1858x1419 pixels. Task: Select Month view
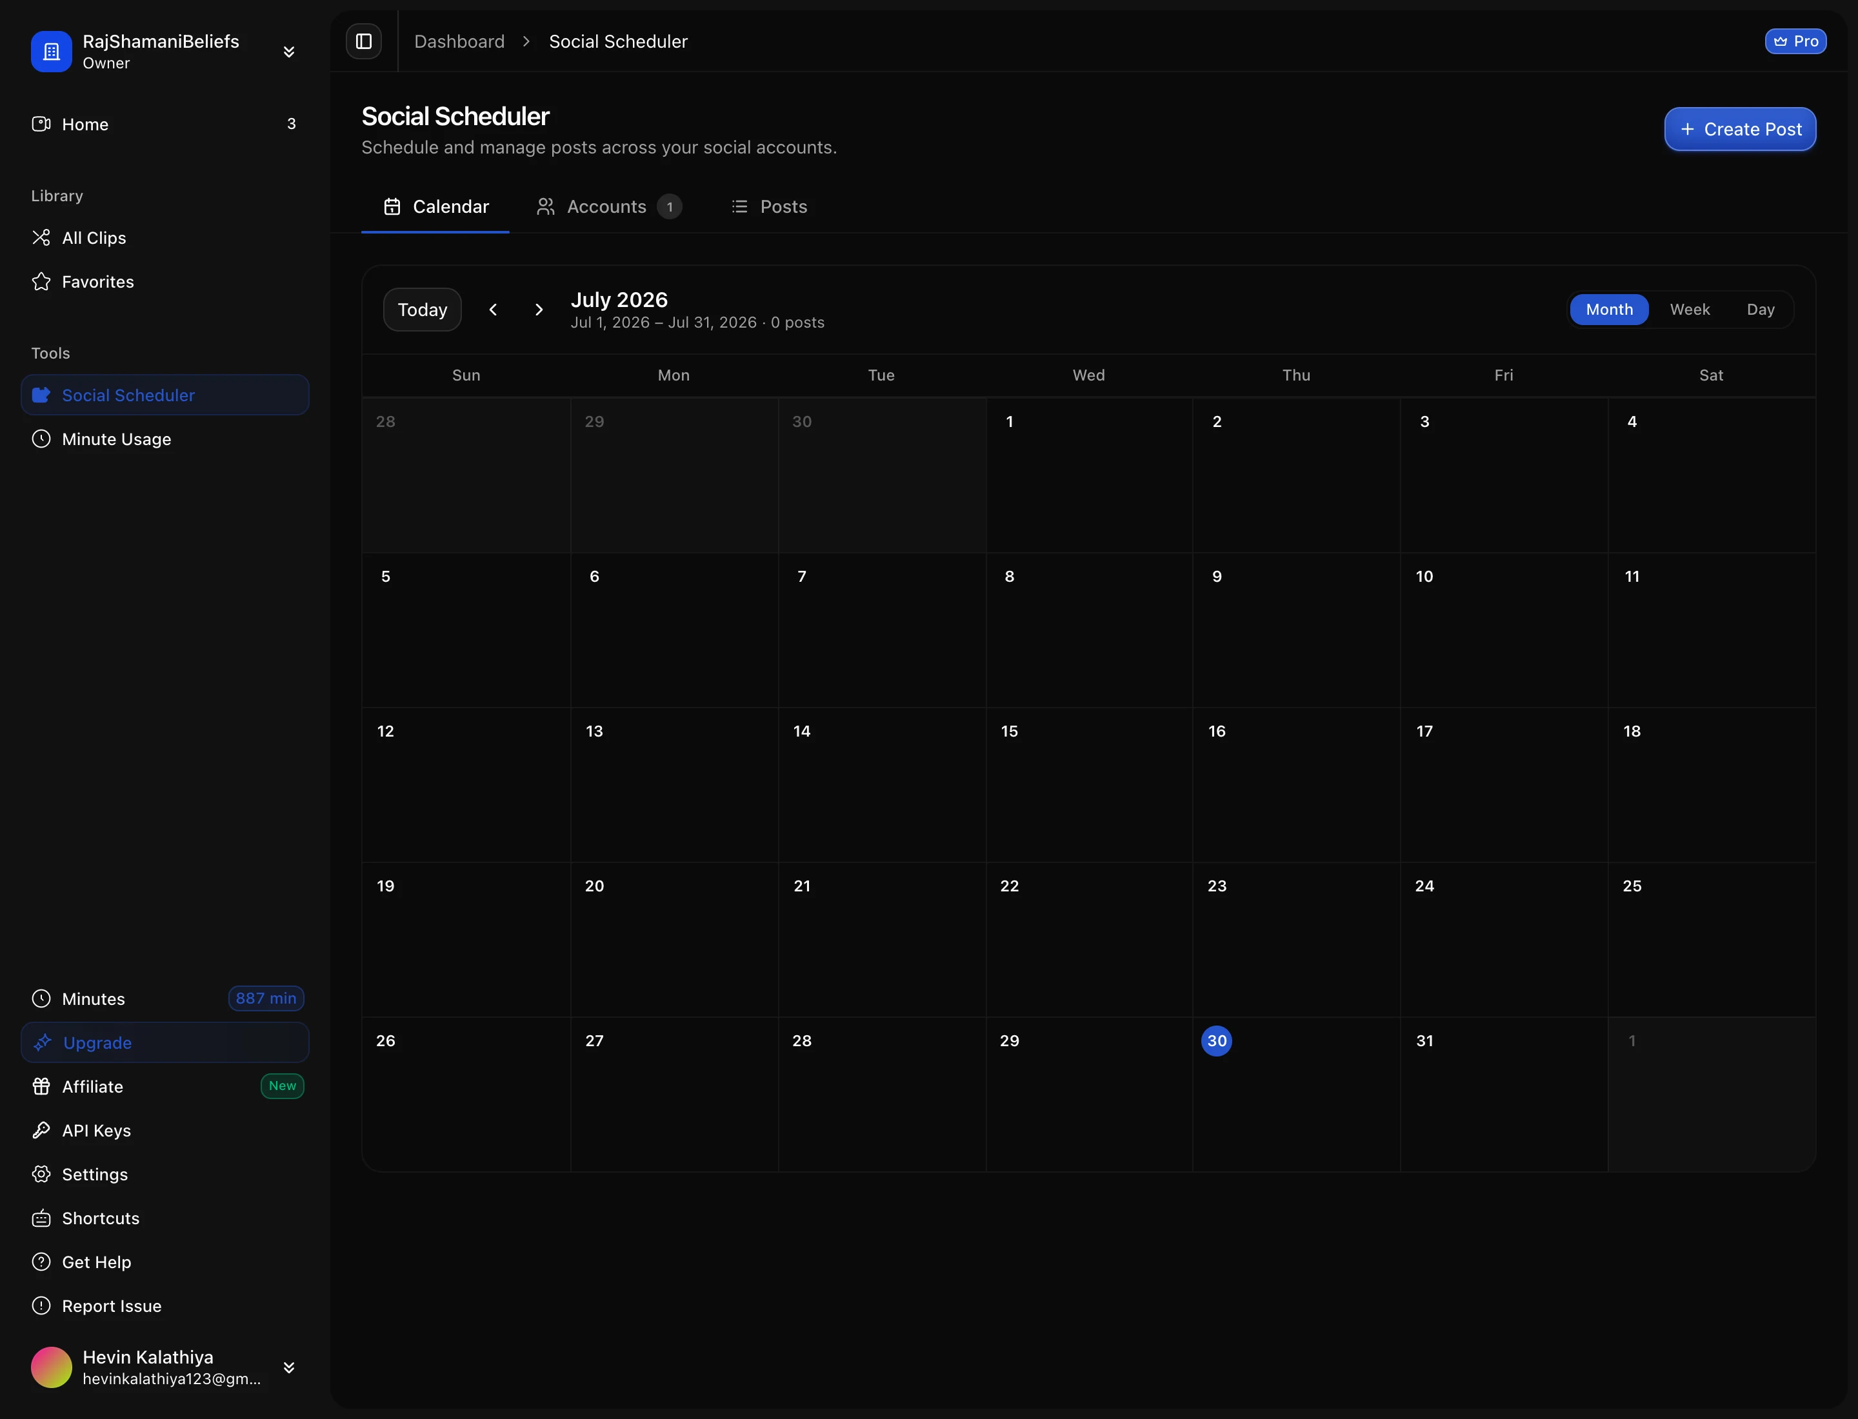coord(1609,310)
